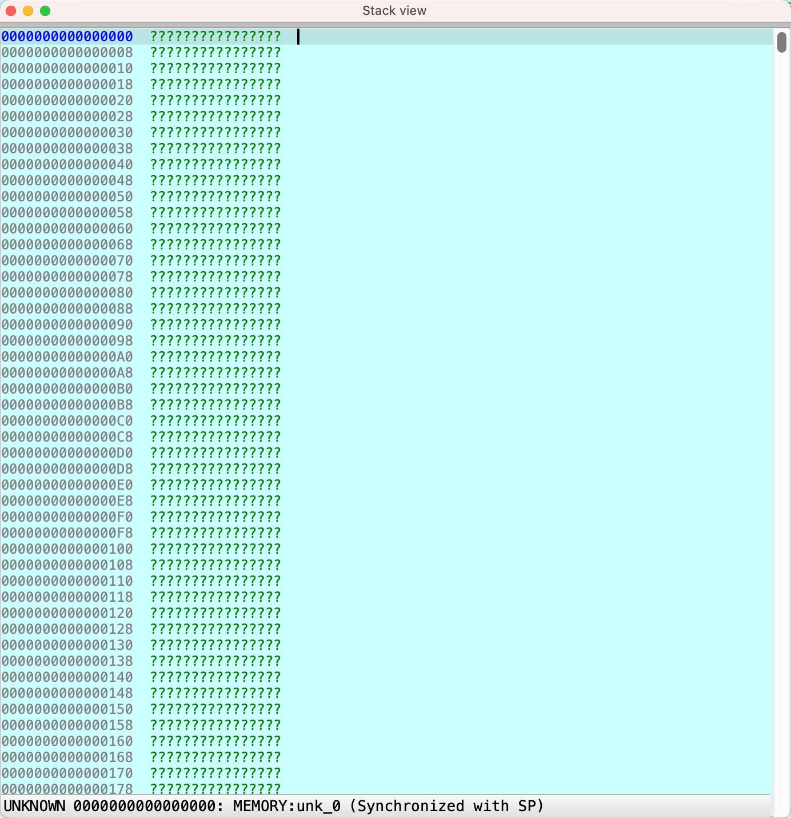Select stack address 0000000000000158
This screenshot has height=818, width=791.
tap(67, 725)
